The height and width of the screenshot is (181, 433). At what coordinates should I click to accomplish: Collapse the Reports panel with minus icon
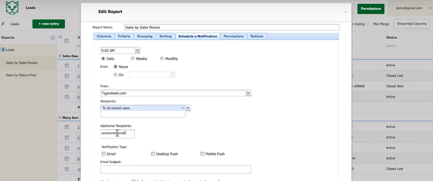pyautogui.click(x=52, y=38)
